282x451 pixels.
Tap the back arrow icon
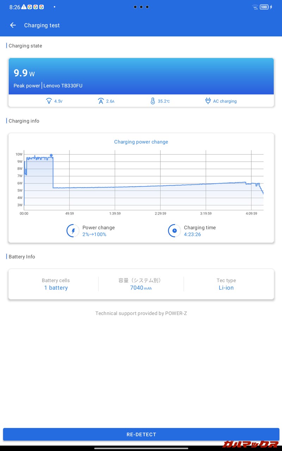pos(13,25)
